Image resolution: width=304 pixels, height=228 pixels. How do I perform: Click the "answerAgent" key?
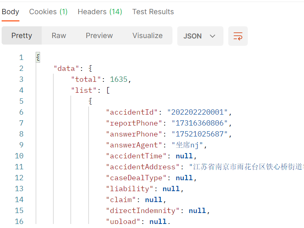point(134,145)
